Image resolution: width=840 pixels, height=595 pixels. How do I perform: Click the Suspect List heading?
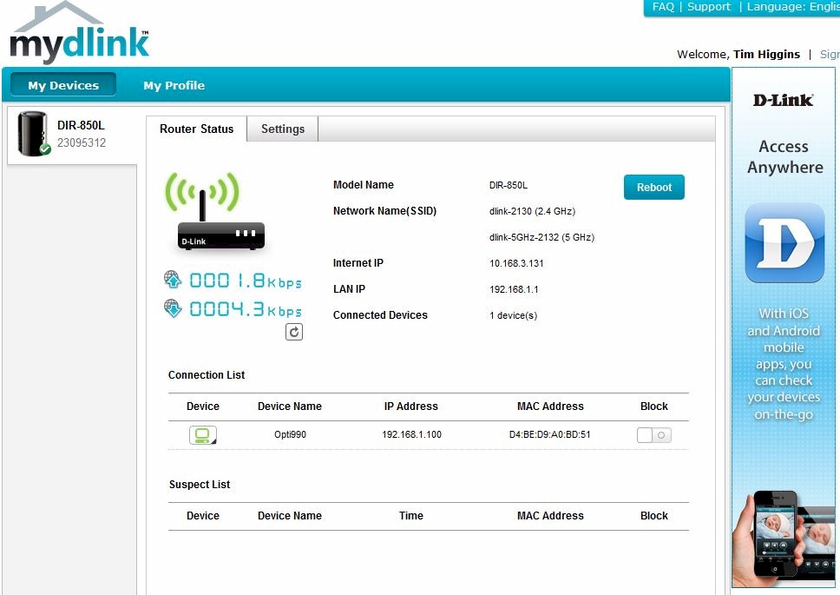coord(200,485)
